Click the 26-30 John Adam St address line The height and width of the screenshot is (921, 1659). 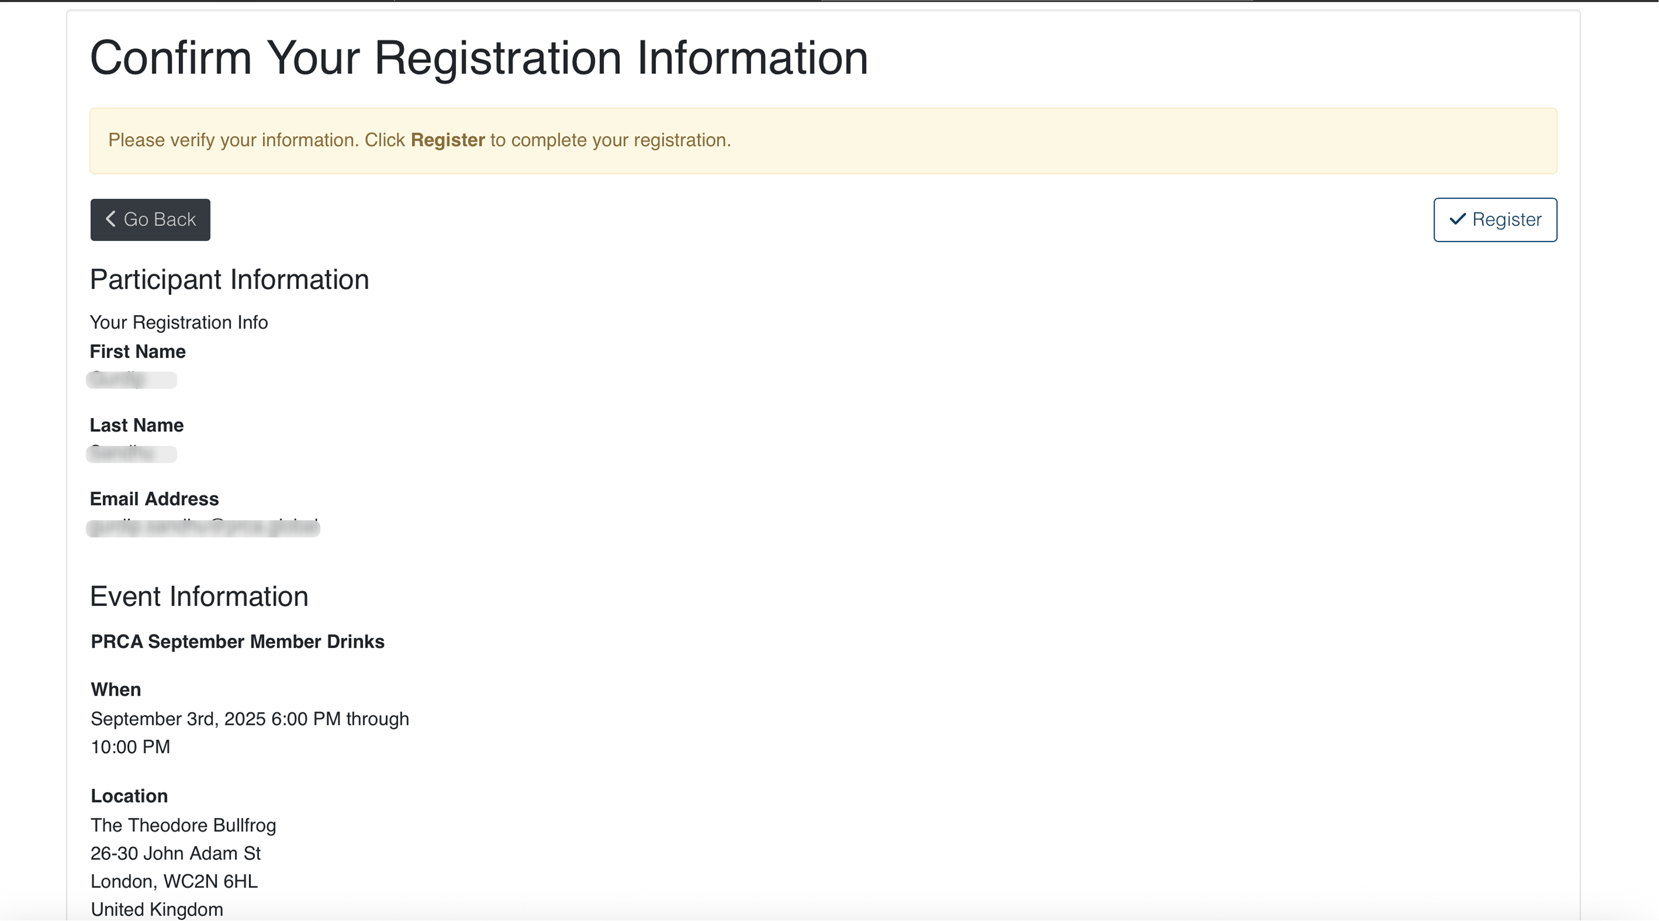pyautogui.click(x=175, y=853)
